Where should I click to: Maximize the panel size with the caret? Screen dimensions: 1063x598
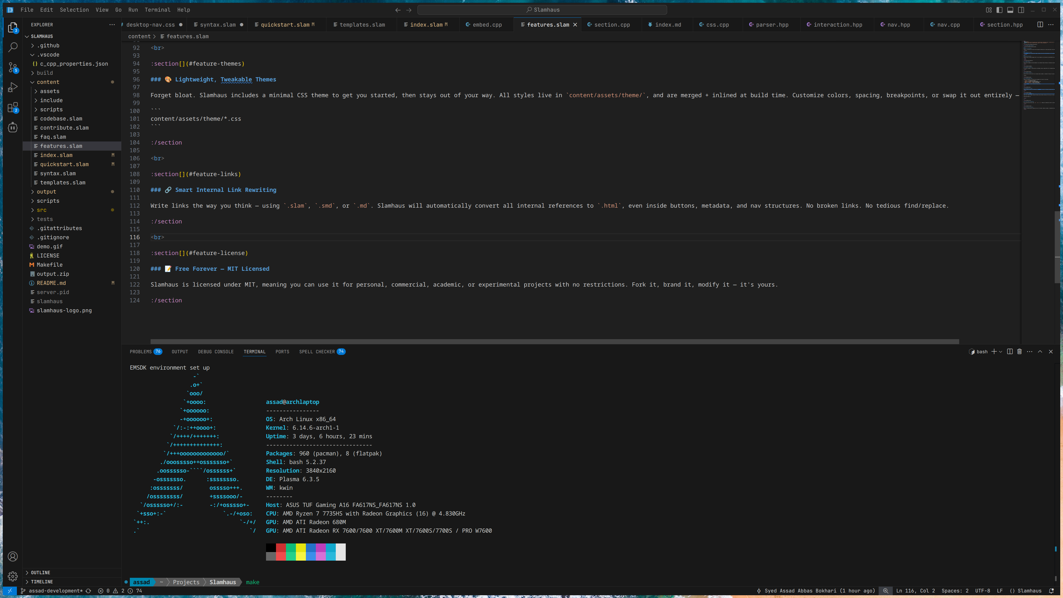tap(1040, 352)
